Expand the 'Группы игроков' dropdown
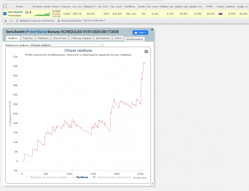The height and width of the screenshot is (191, 249). [94, 21]
